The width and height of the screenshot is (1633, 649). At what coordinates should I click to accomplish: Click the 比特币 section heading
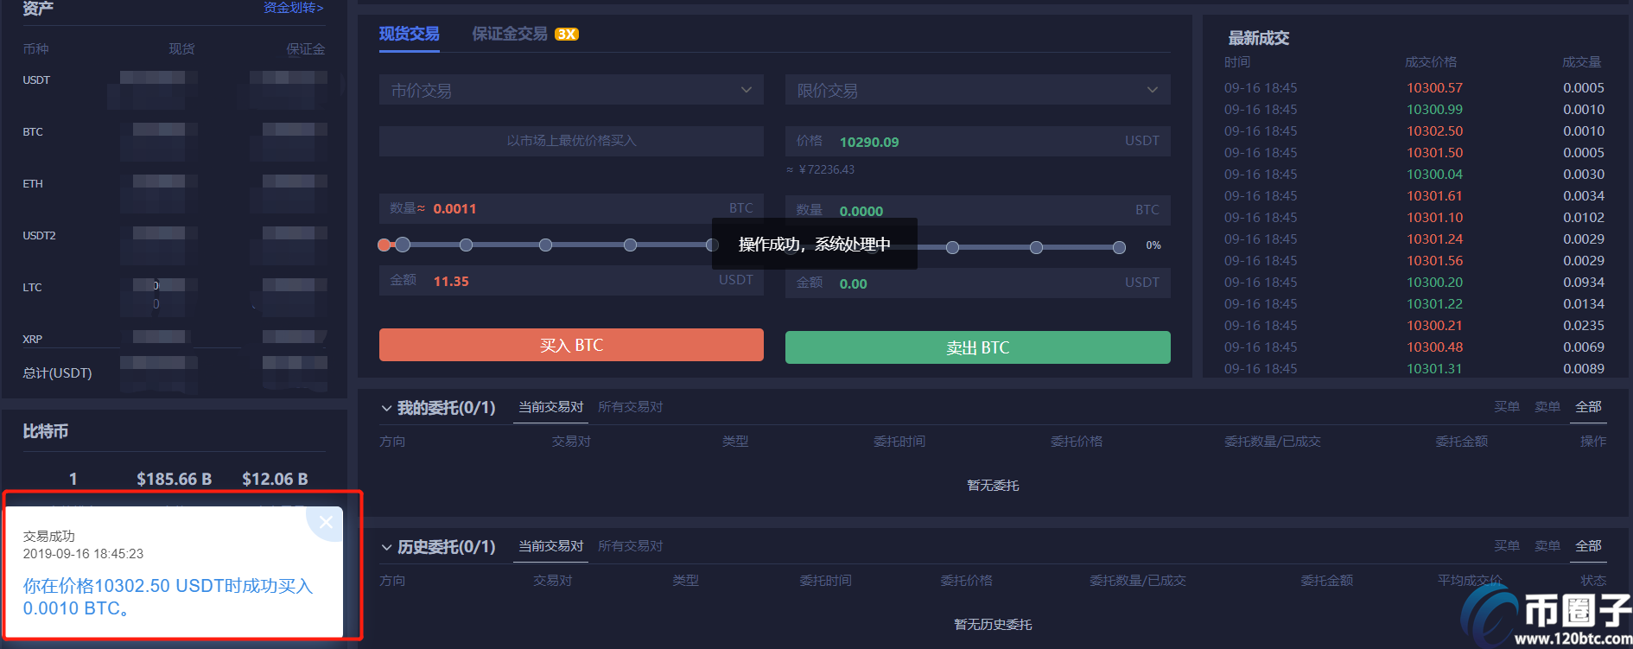click(x=46, y=431)
